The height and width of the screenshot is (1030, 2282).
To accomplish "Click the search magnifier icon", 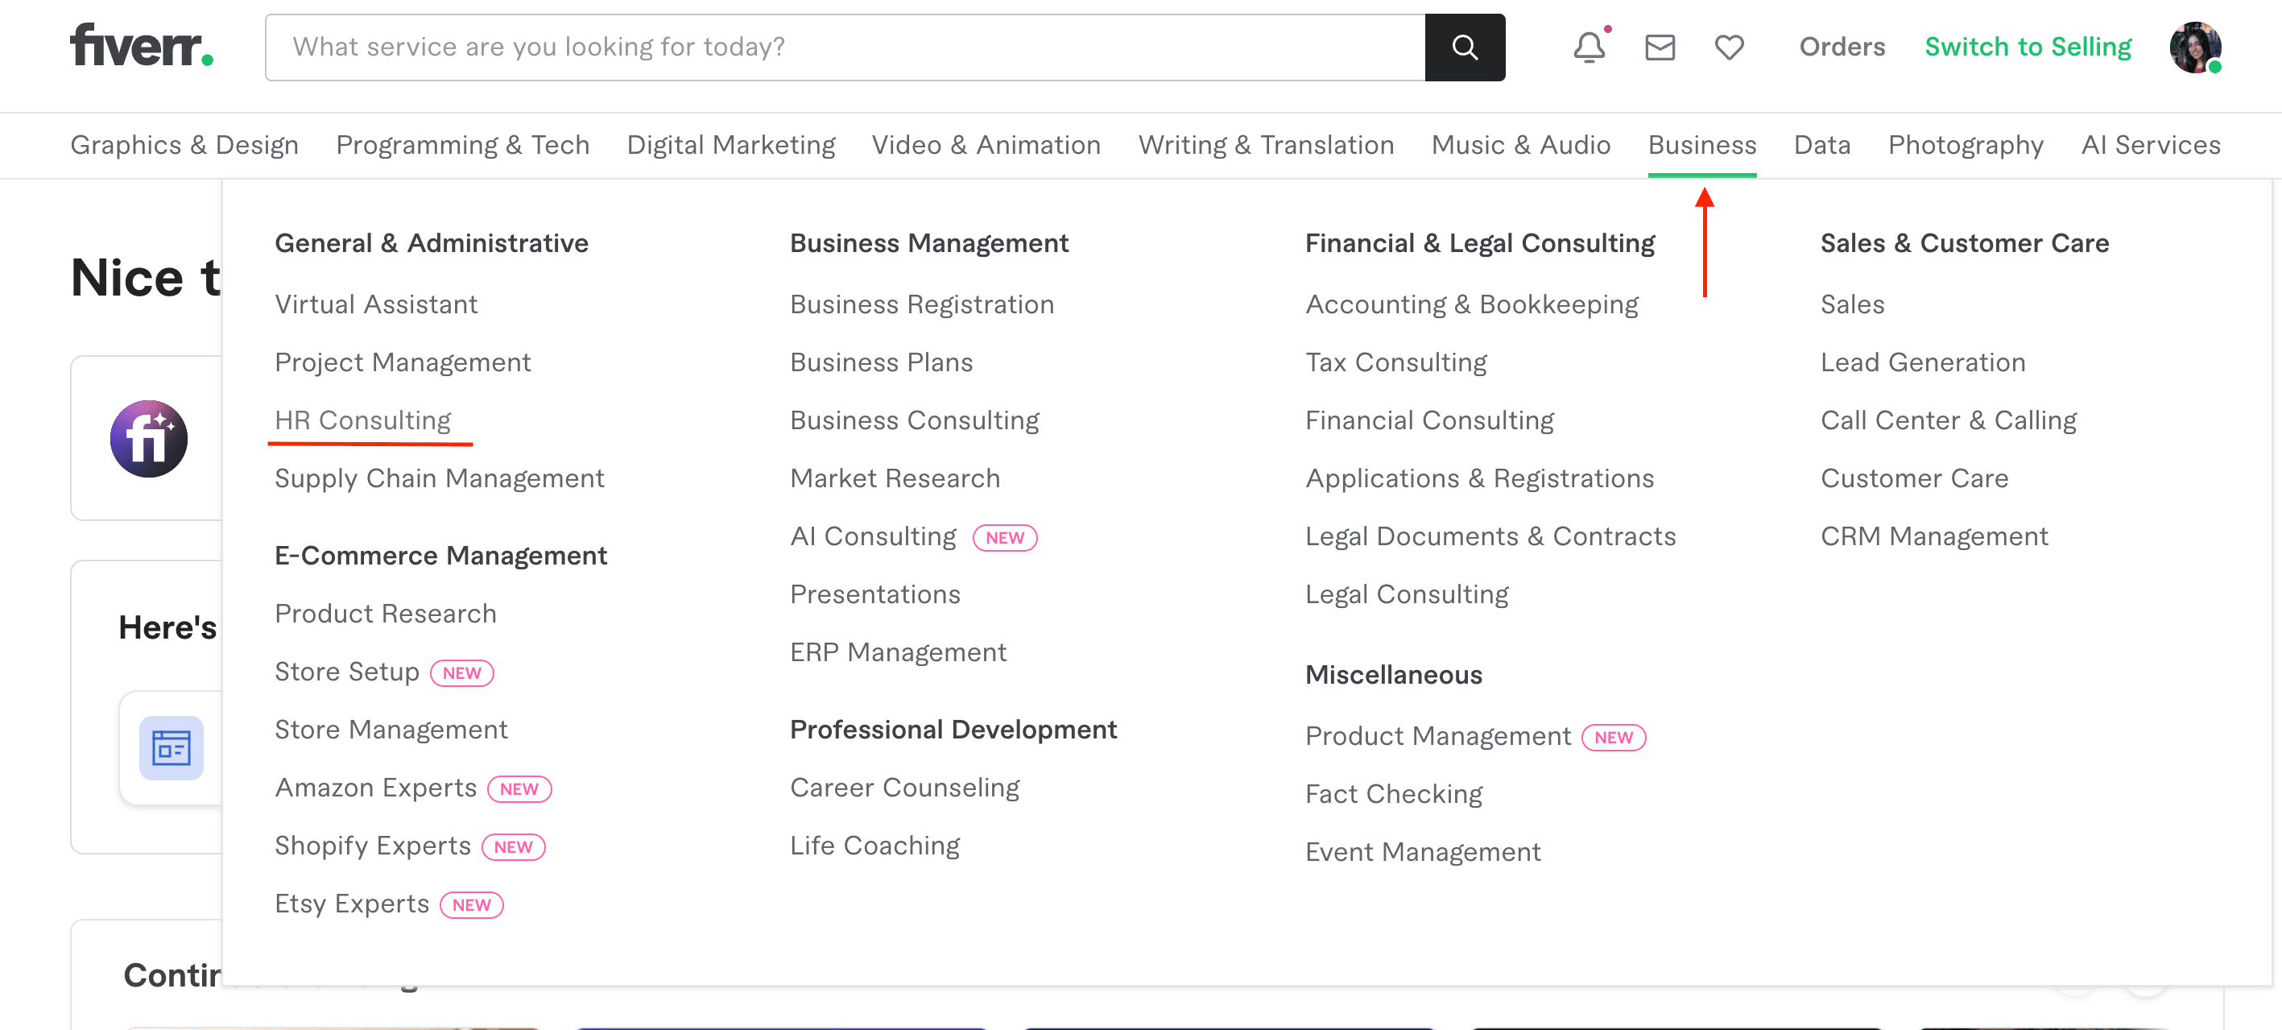I will pyautogui.click(x=1465, y=47).
